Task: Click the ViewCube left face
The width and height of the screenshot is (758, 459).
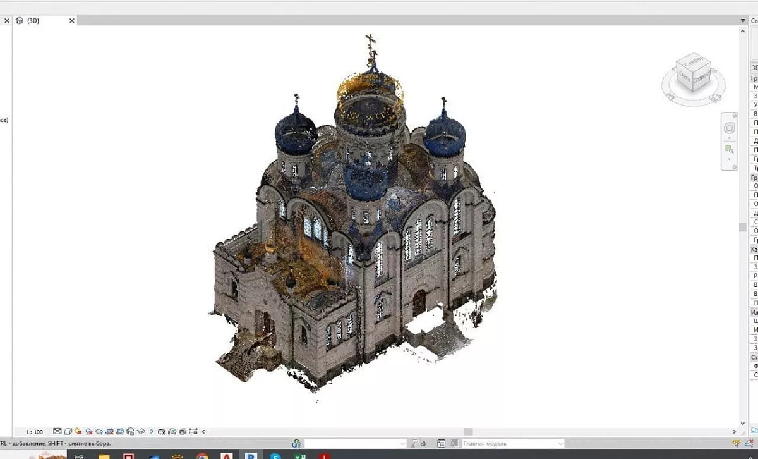Action: click(x=684, y=76)
